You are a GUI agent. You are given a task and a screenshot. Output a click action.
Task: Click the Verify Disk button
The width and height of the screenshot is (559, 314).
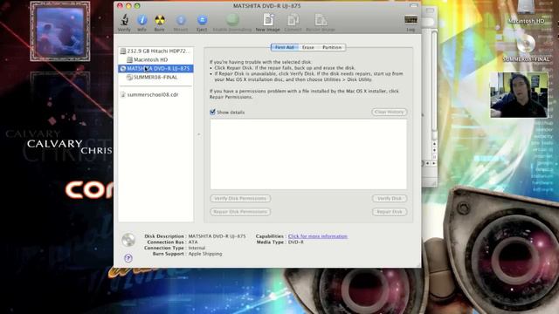[390, 198]
